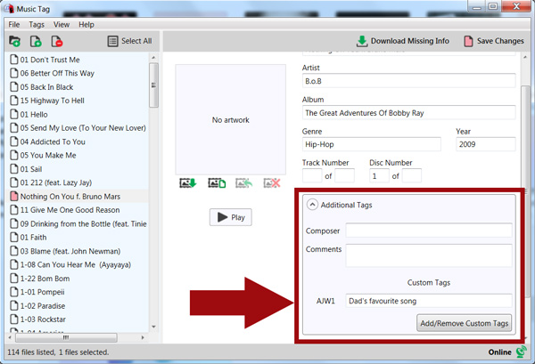The image size is (535, 364).
Task: Click the file list horizontal scrollbar thumb
Action: pos(66,337)
